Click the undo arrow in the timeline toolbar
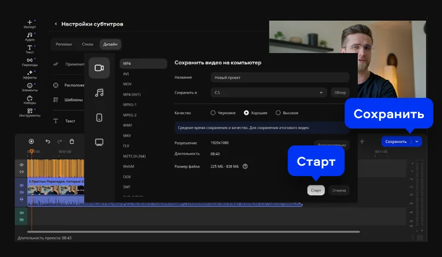 (x=48, y=142)
